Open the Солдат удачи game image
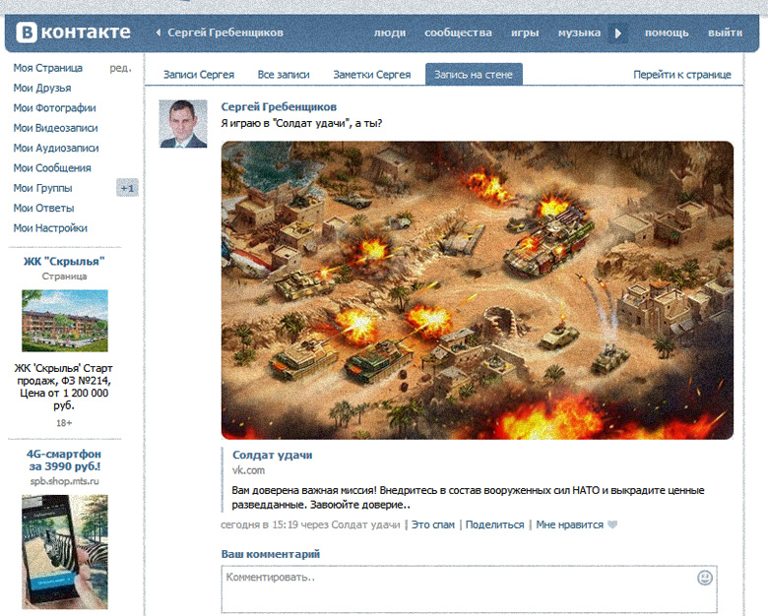This screenshot has height=616, width=768. (x=477, y=289)
